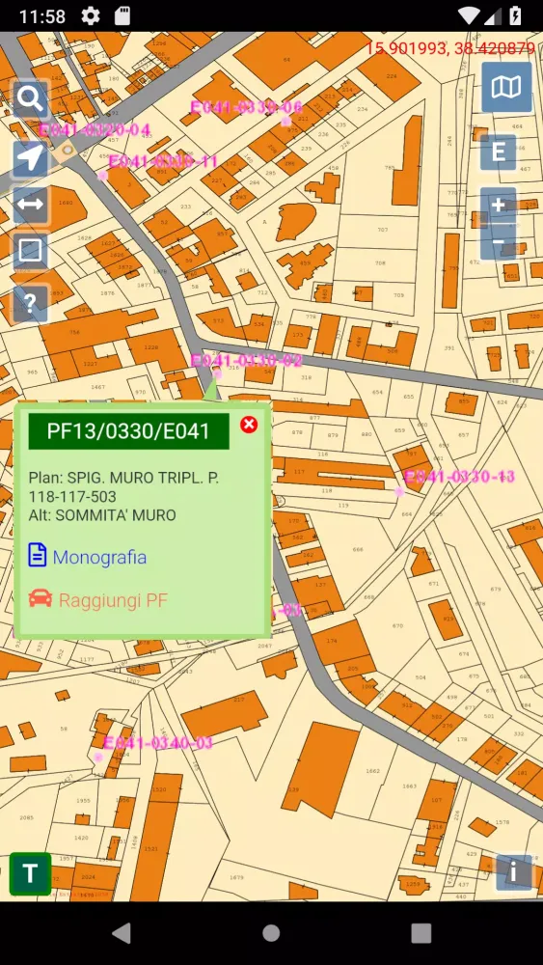Tap the navigation arrow location button
This screenshot has height=965, width=543.
coord(31,159)
